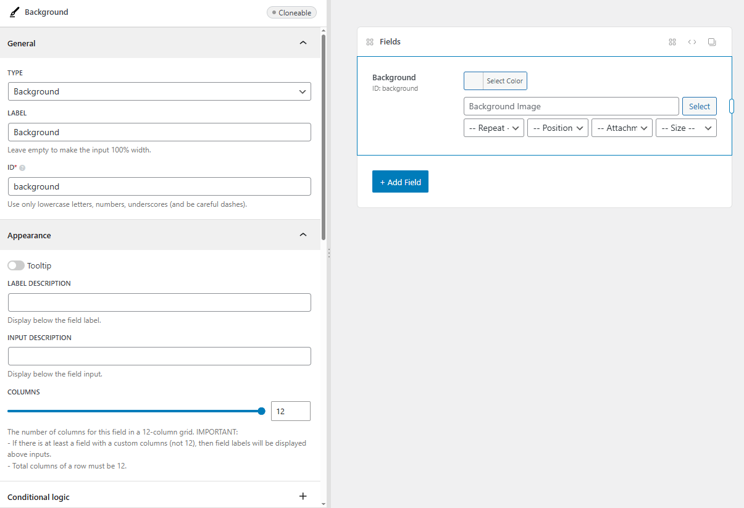
Task: Click the Select Color button
Action: [504, 80]
